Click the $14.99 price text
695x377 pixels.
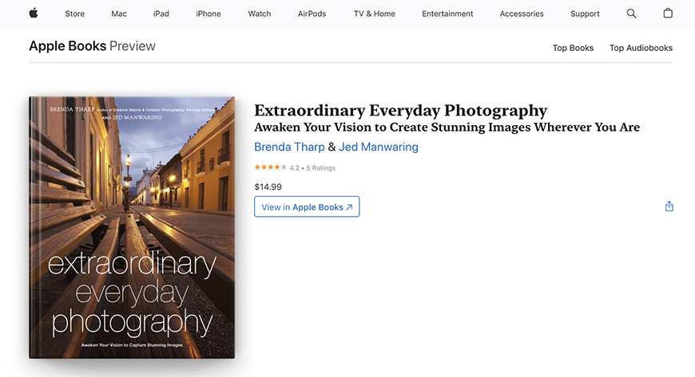(268, 187)
